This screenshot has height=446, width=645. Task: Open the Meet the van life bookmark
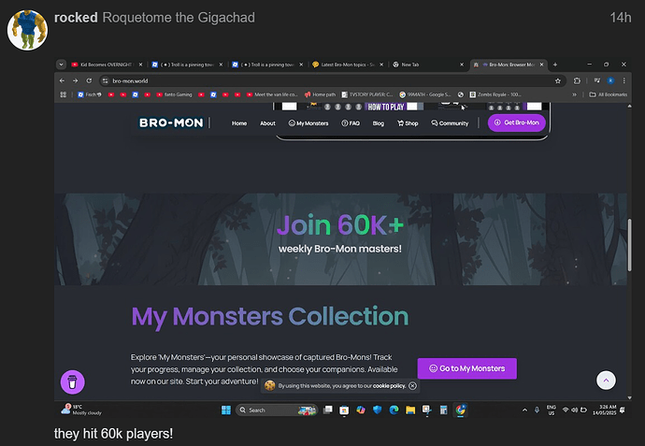click(272, 94)
